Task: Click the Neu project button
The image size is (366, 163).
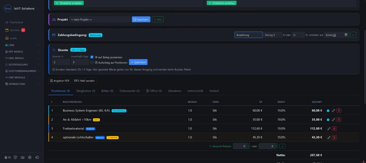Action: click(158, 20)
